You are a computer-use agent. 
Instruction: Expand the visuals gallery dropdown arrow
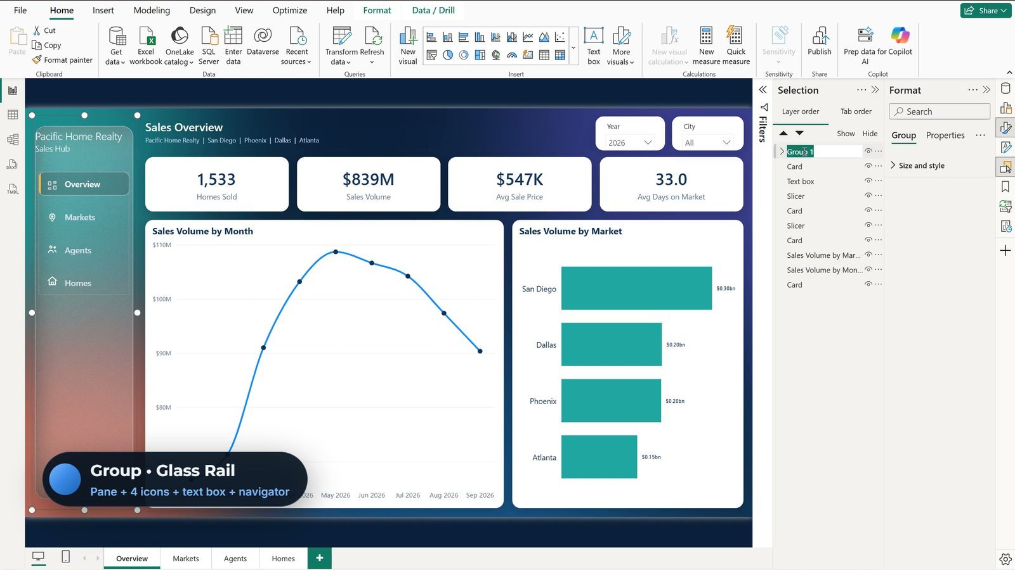tap(573, 47)
